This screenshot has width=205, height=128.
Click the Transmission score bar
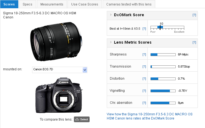[163, 67]
